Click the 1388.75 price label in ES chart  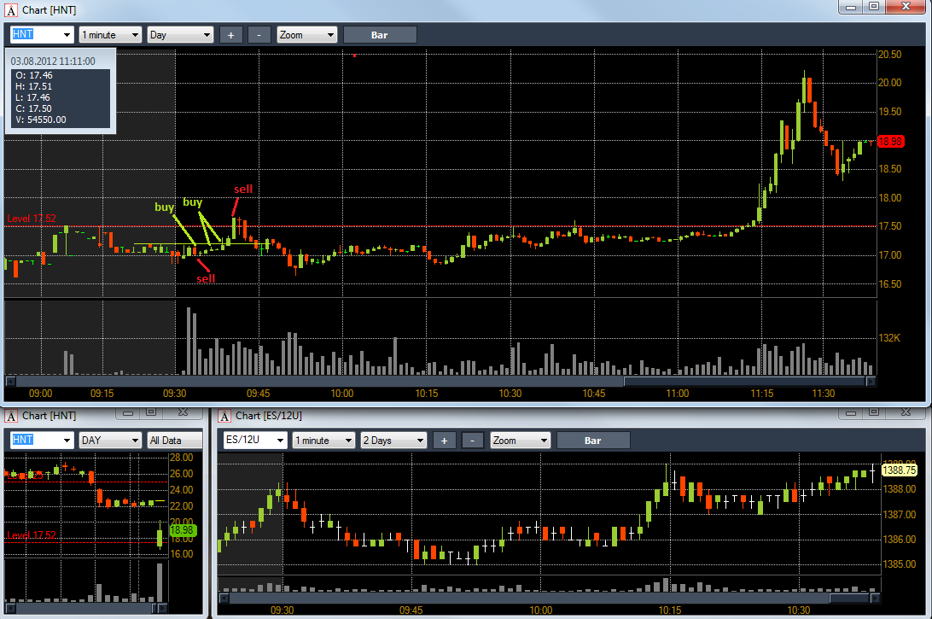click(x=899, y=470)
